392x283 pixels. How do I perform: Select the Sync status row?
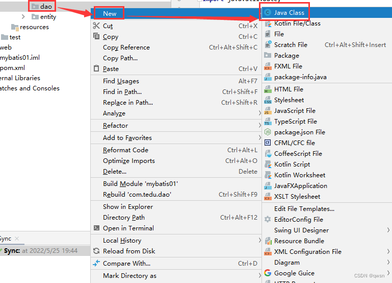pos(45,251)
